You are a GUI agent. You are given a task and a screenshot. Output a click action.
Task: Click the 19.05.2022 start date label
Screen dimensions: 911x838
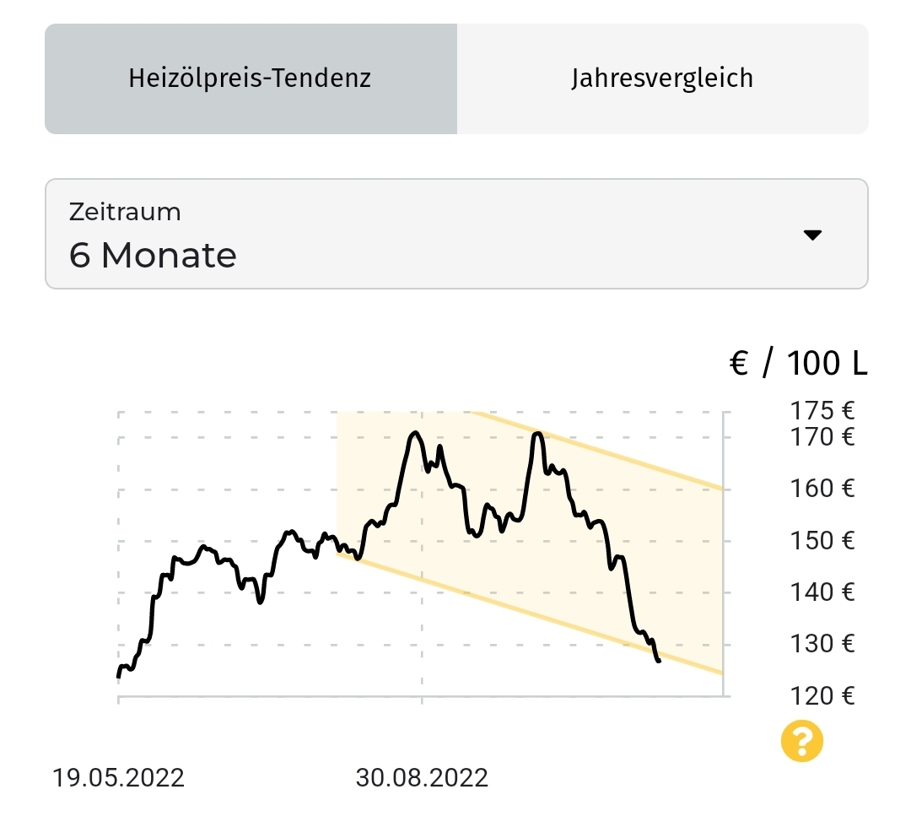(x=118, y=777)
